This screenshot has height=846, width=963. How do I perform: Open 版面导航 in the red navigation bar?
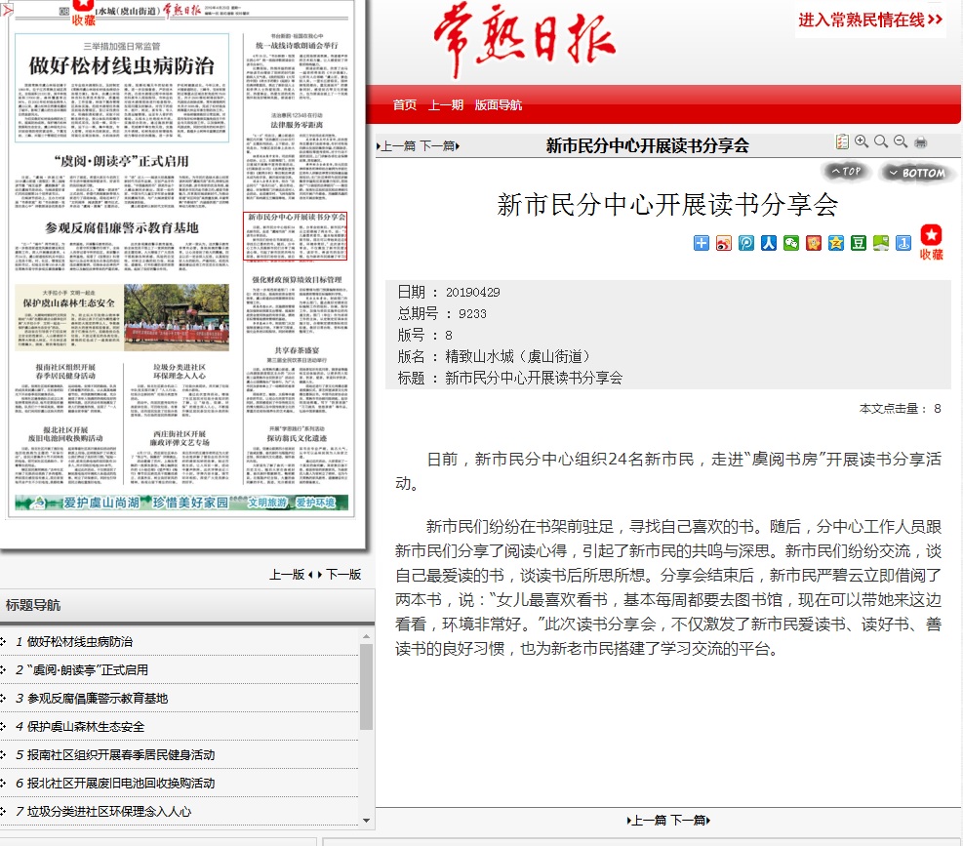498,105
